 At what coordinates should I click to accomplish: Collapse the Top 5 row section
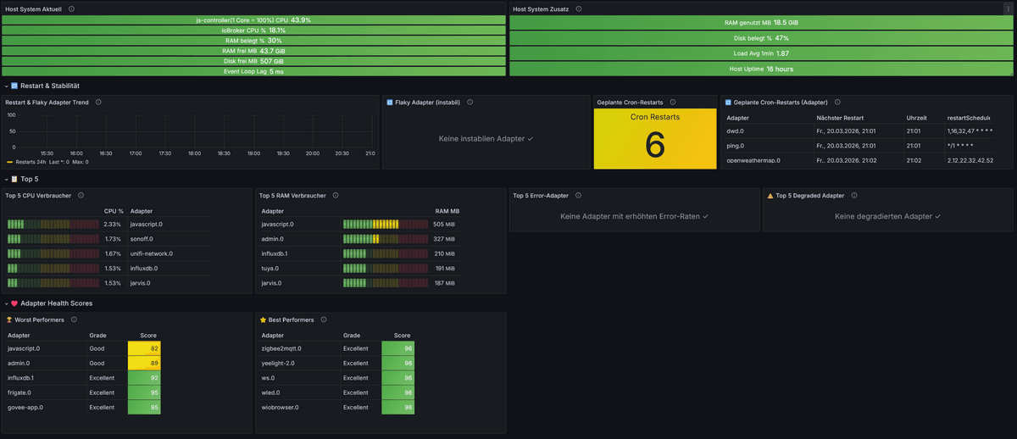point(6,179)
